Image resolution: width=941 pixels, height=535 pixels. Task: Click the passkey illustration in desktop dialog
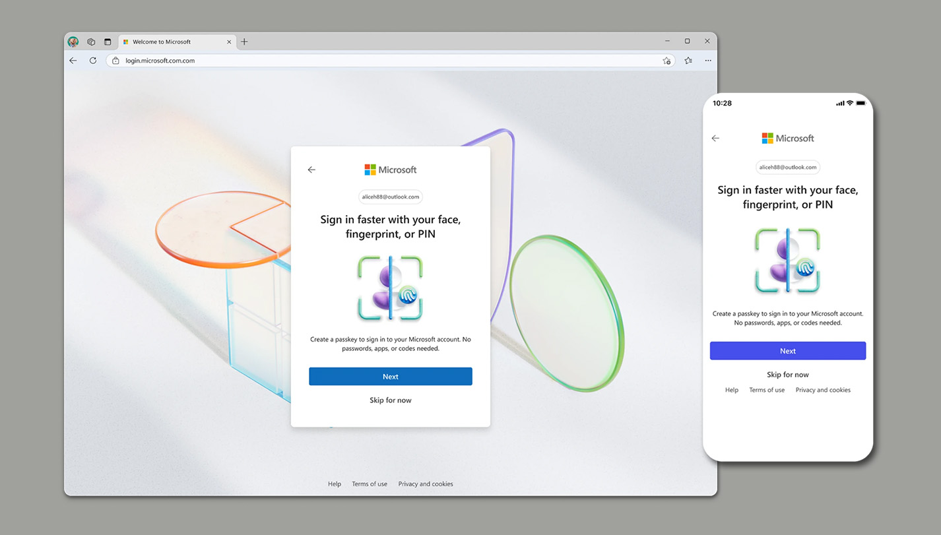[x=390, y=288]
